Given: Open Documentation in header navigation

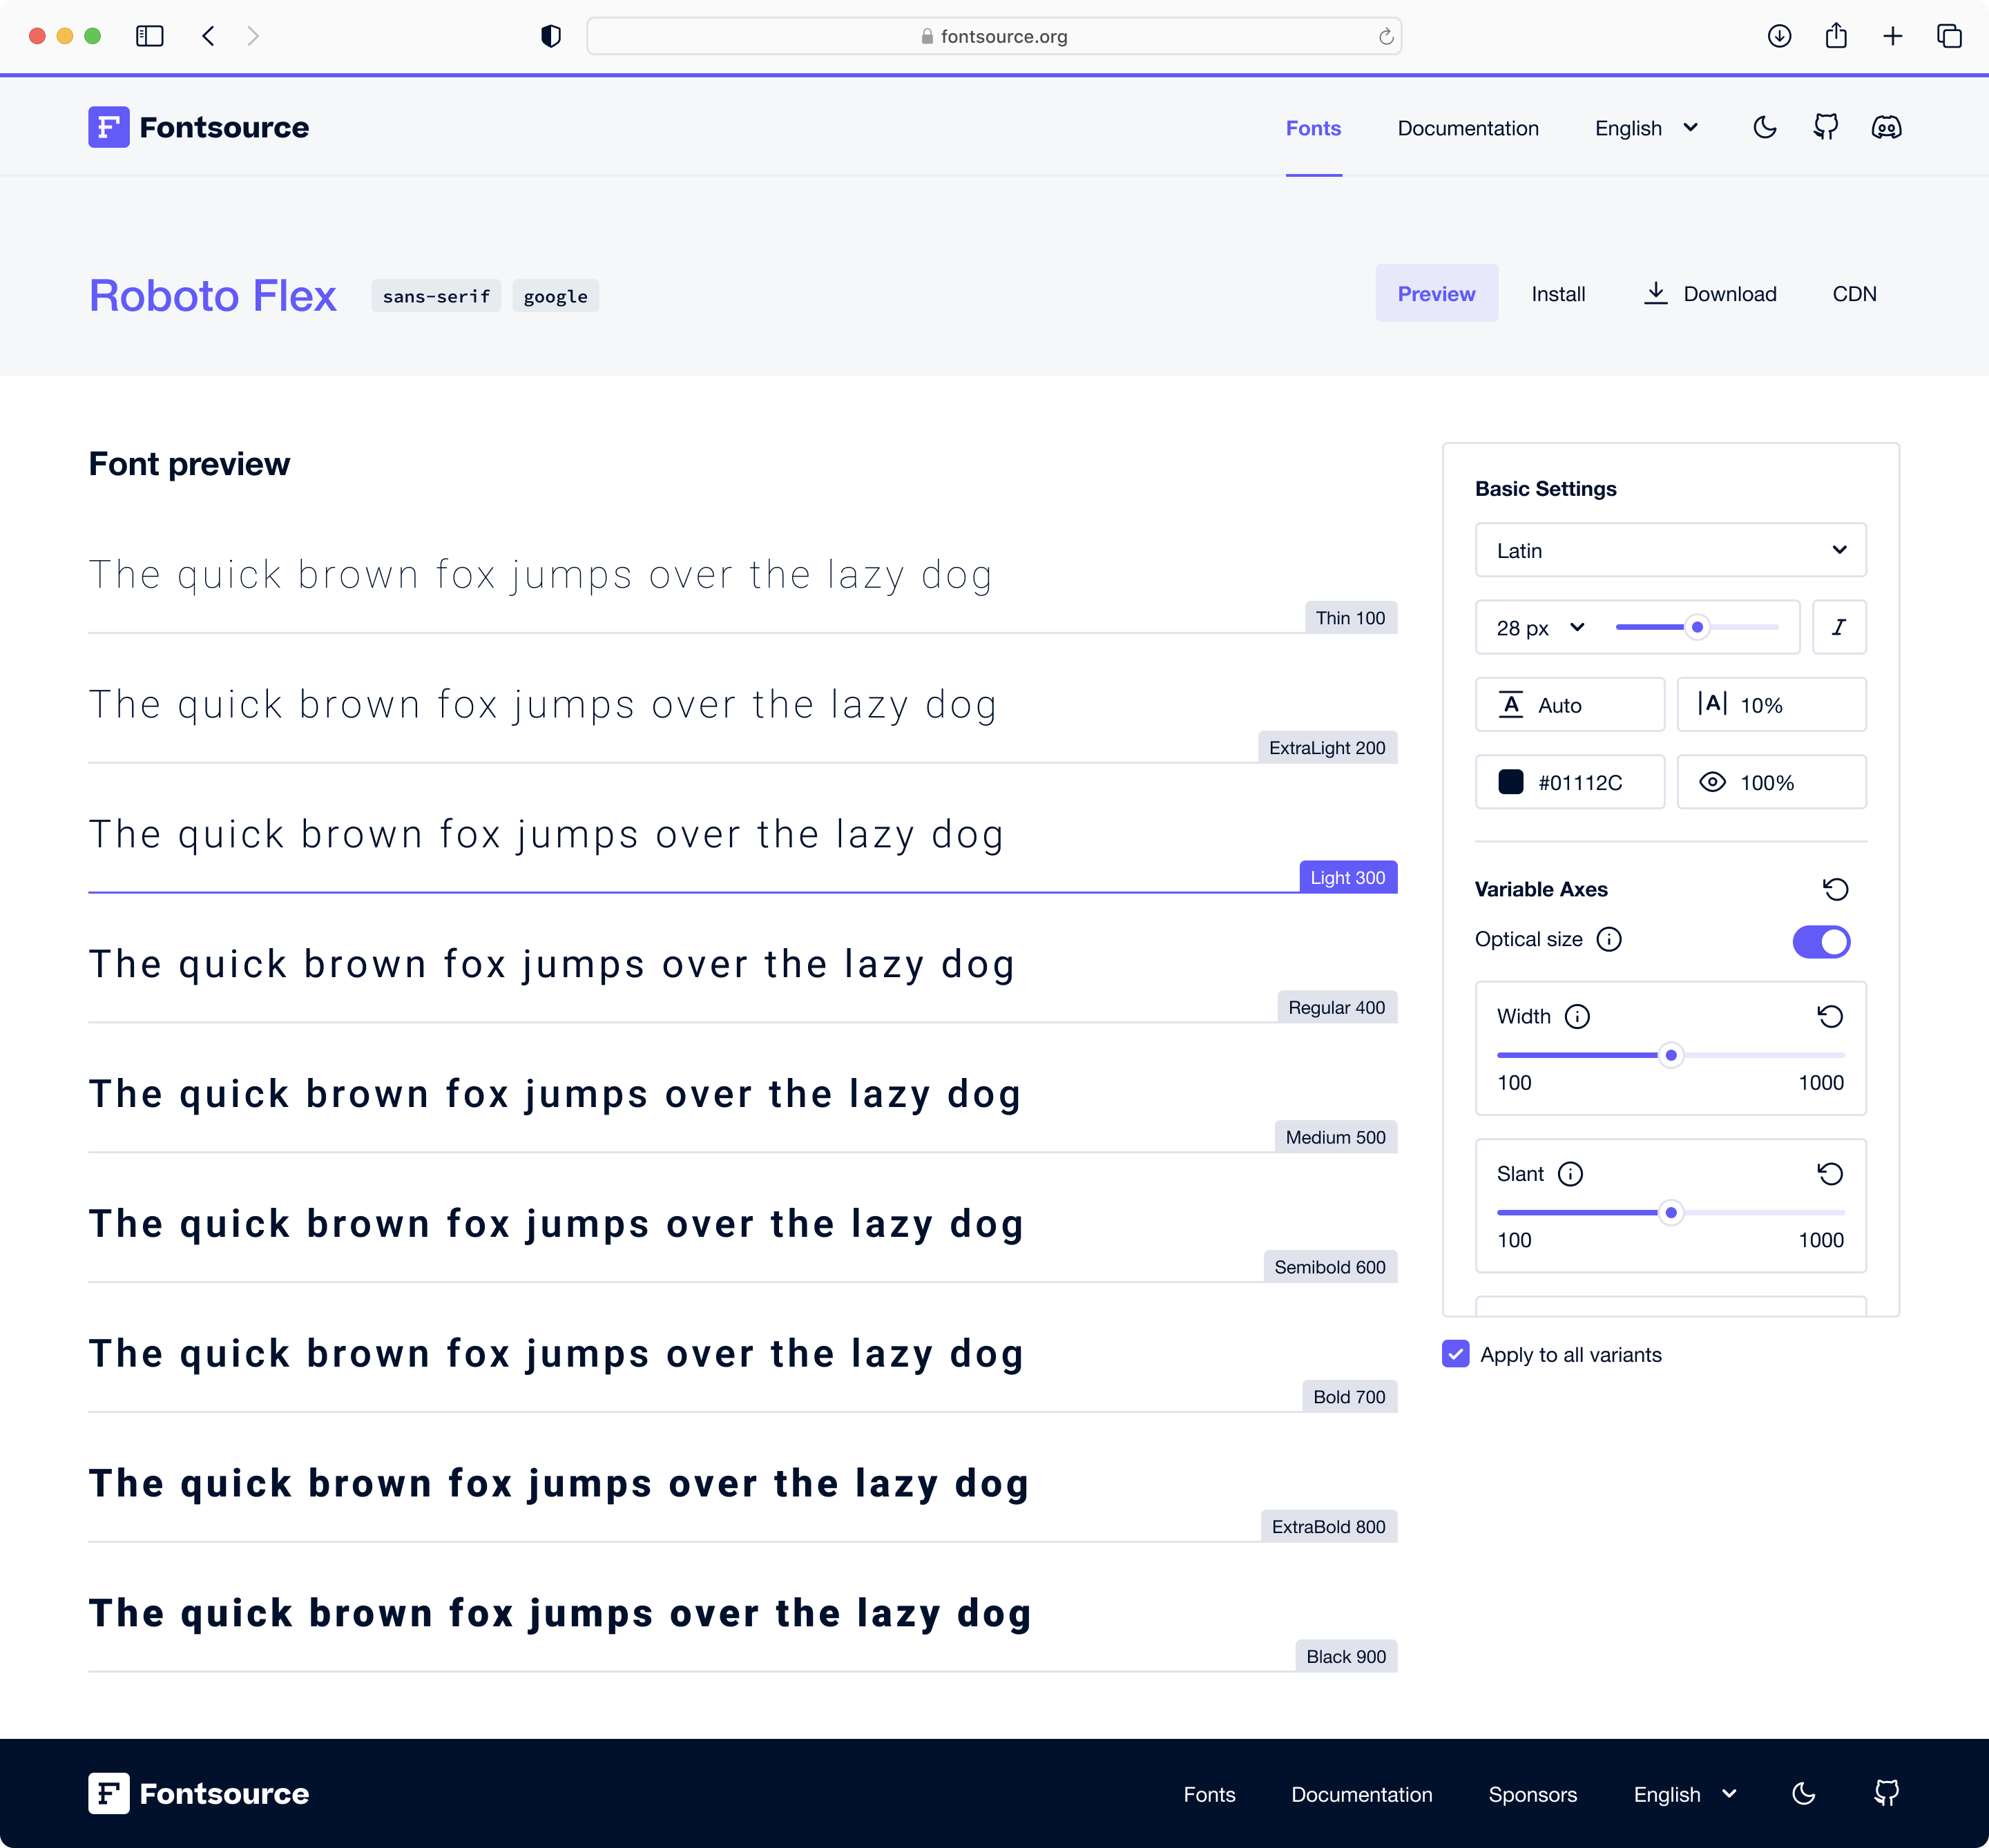Looking at the screenshot, I should tap(1467, 128).
